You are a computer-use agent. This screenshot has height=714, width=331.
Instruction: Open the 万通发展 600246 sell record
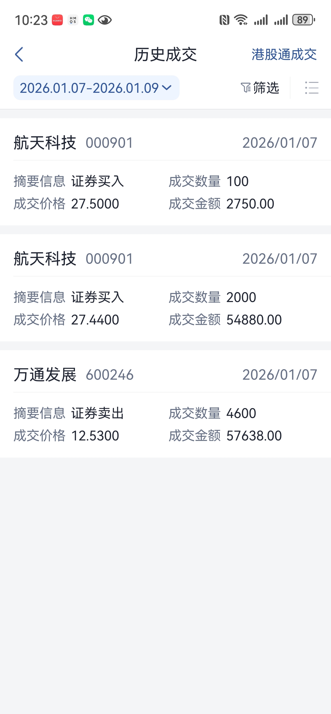165,404
